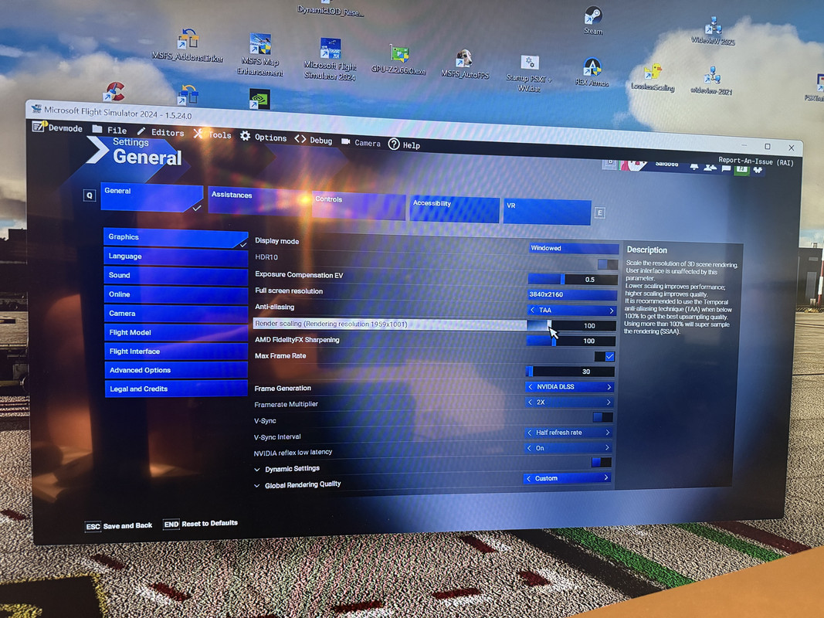The width and height of the screenshot is (824, 618).
Task: Open the Help menu
Action: (x=404, y=144)
